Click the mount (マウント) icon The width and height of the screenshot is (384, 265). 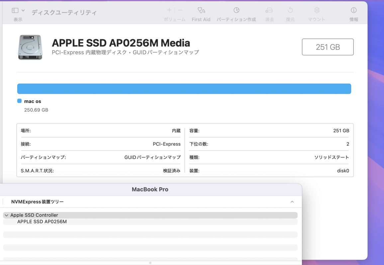(317, 10)
